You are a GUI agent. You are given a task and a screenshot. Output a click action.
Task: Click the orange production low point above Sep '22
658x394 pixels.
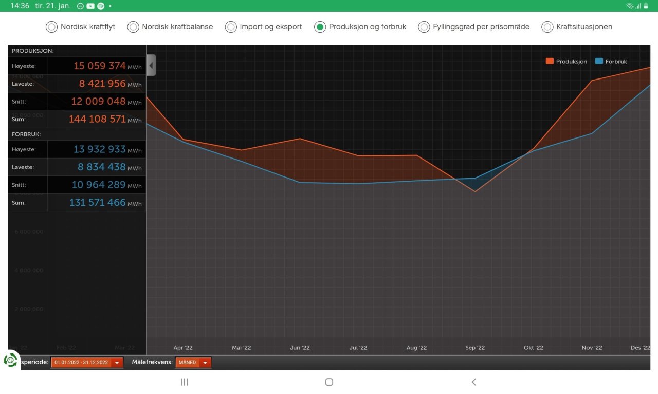tap(475, 191)
